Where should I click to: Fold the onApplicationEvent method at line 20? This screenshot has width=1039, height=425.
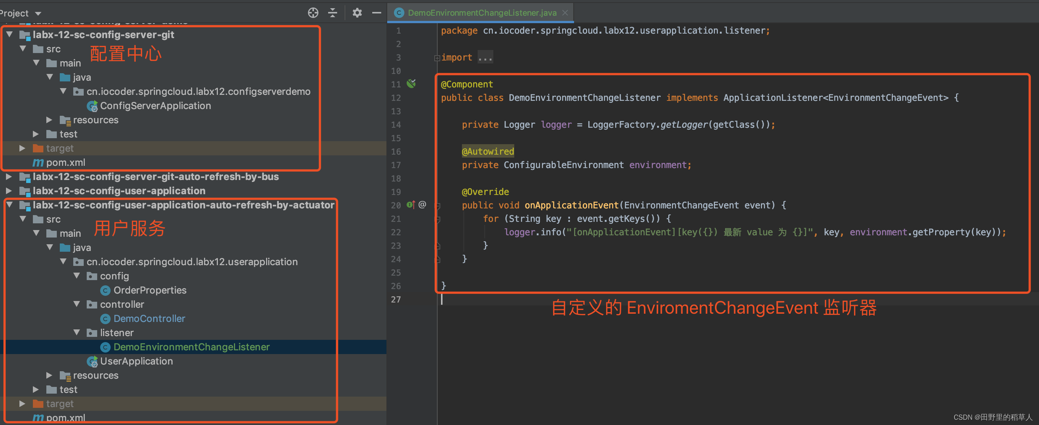tap(438, 206)
